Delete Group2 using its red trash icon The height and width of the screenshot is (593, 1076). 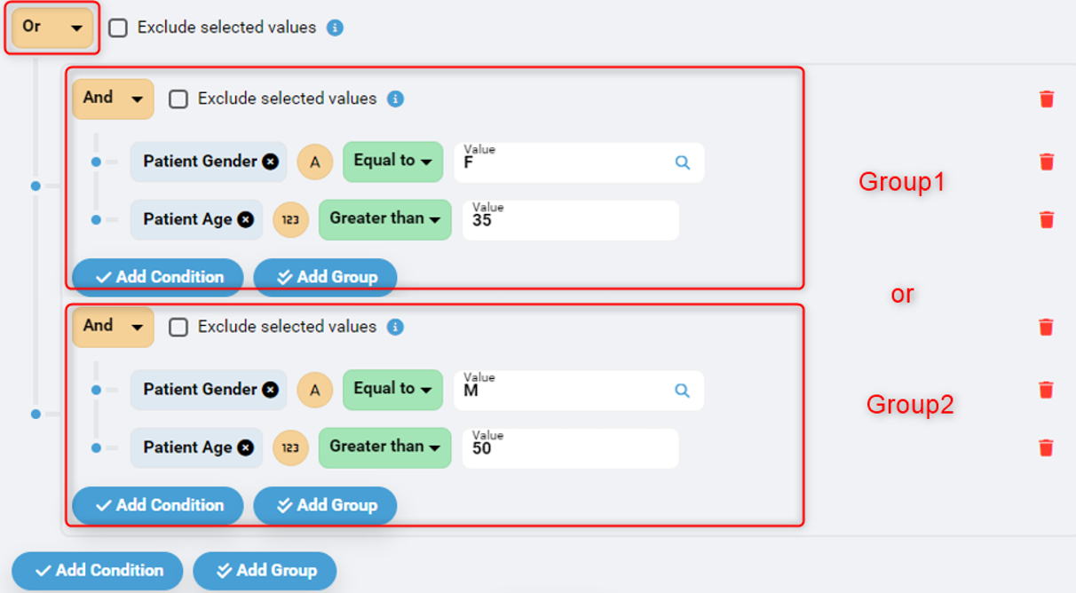pyautogui.click(x=1047, y=328)
